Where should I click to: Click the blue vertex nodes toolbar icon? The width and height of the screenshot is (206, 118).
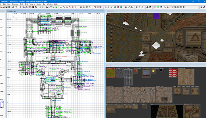click(x=105, y=7)
